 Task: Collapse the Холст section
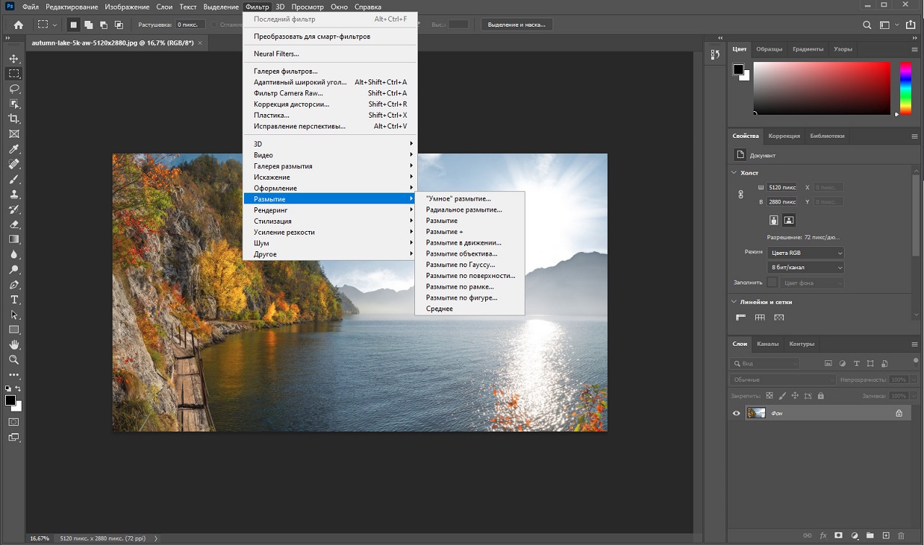(734, 173)
